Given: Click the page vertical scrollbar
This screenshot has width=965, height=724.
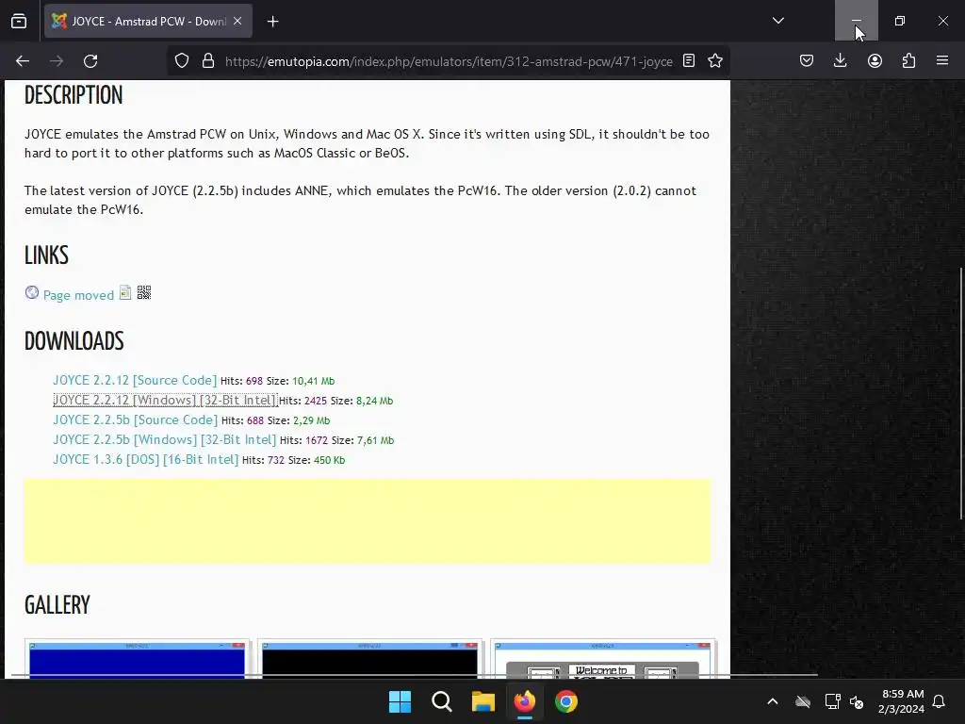Looking at the screenshot, I should point(961,394).
